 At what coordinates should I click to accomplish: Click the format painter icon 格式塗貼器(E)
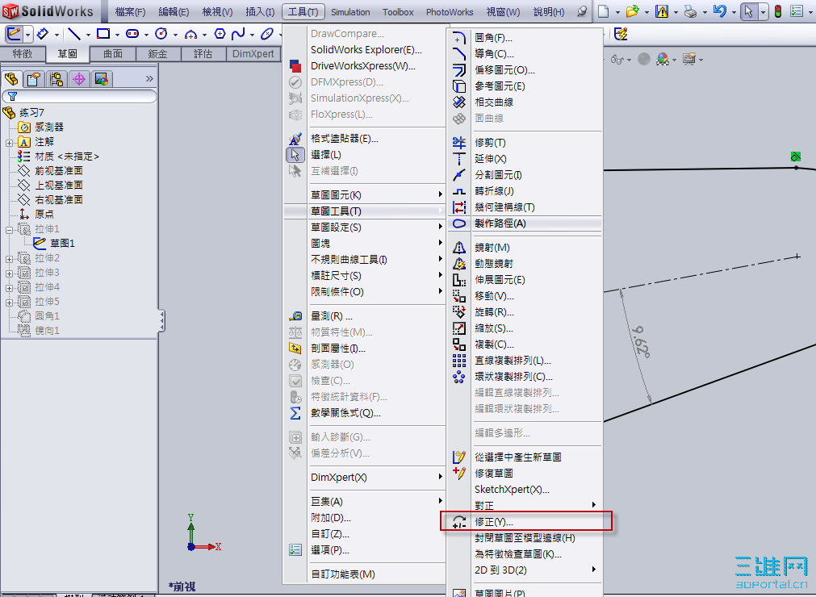click(295, 139)
